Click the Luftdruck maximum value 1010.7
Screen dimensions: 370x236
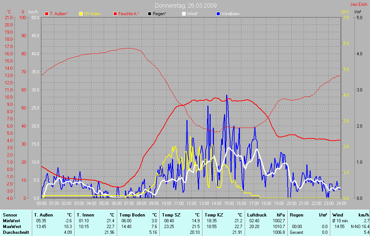click(x=279, y=226)
